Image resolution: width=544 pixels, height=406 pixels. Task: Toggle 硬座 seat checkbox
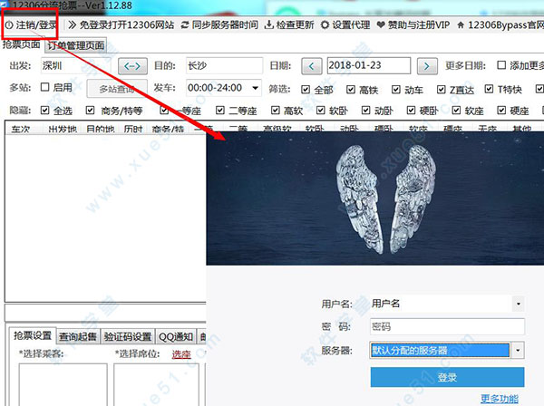501,111
